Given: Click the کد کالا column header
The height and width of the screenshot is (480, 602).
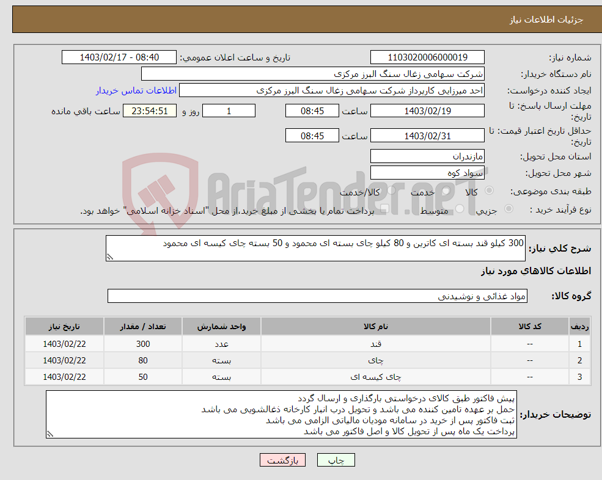Looking at the screenshot, I should coord(530,327).
